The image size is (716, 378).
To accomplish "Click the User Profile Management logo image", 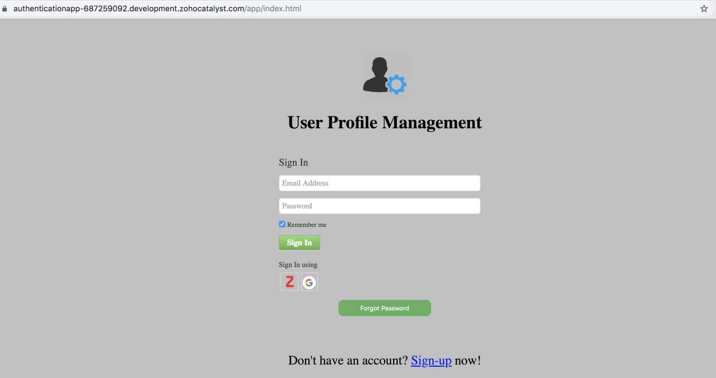I will [x=385, y=75].
